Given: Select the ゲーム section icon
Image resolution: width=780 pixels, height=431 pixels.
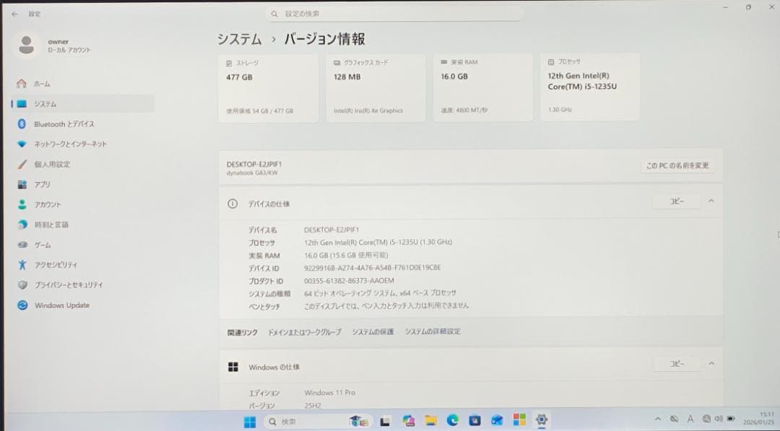Looking at the screenshot, I should pos(22,245).
